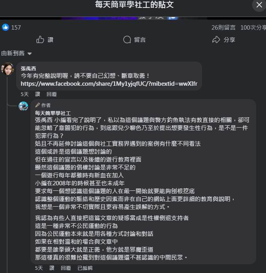The image size is (266, 273).
Task: Click the 157 reactions count
Action: pyautogui.click(x=16, y=28)
